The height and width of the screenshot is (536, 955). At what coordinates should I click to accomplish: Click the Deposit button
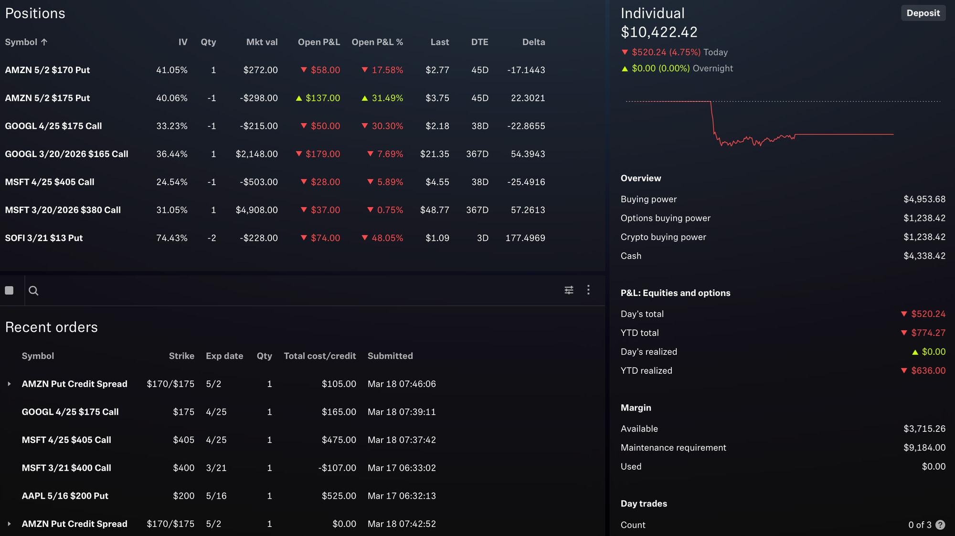tap(923, 13)
